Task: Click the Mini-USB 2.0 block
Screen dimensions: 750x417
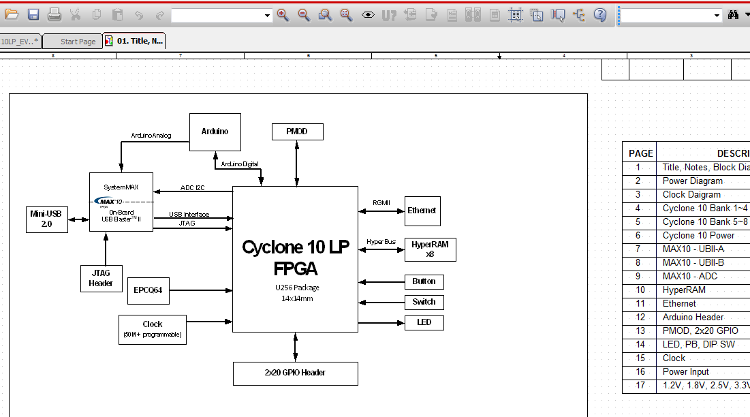Action: click(x=46, y=219)
